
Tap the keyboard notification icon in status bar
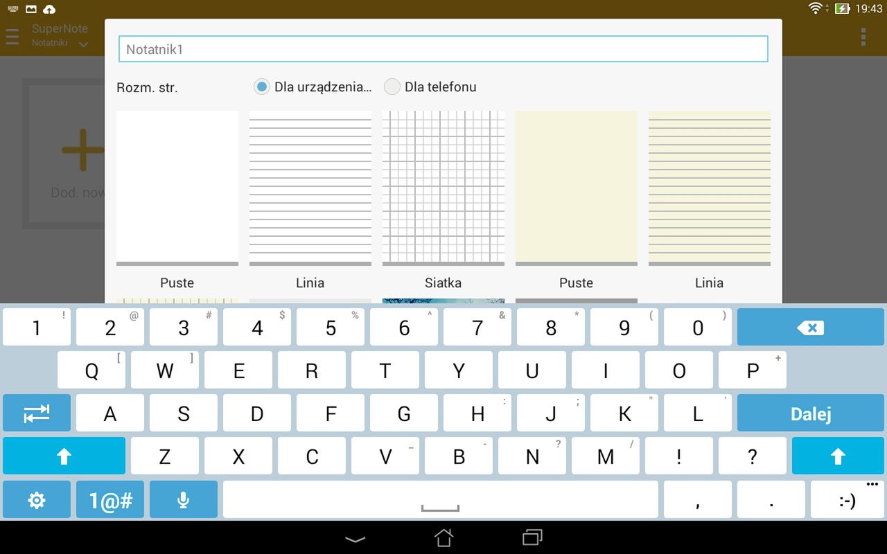(x=13, y=9)
